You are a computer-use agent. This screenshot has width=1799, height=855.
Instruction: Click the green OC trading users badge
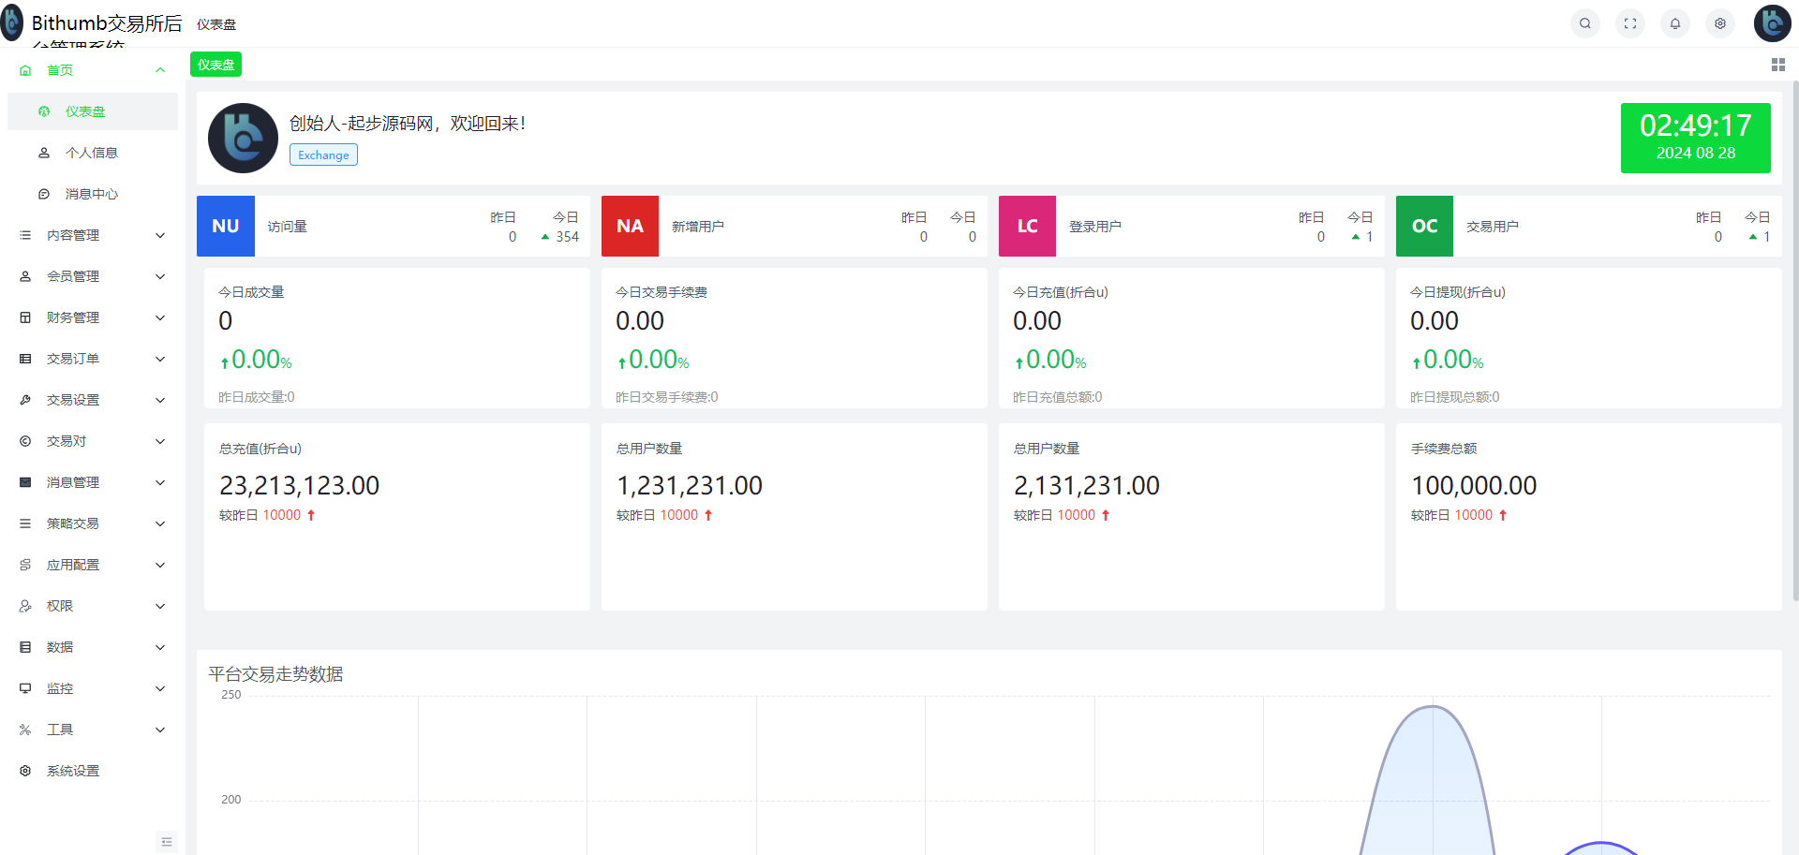pos(1424,226)
